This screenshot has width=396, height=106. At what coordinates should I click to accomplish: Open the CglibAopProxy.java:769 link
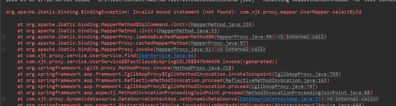pyautogui.click(x=306, y=74)
